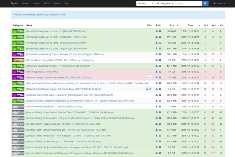Screen dimensions: 235x157
Task: Click purple category icon on KaiDubs Dragon Ball Super row
Action: pos(18,95)
